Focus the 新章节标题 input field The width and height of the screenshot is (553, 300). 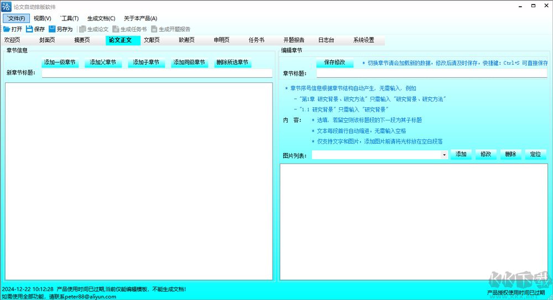[157, 73]
